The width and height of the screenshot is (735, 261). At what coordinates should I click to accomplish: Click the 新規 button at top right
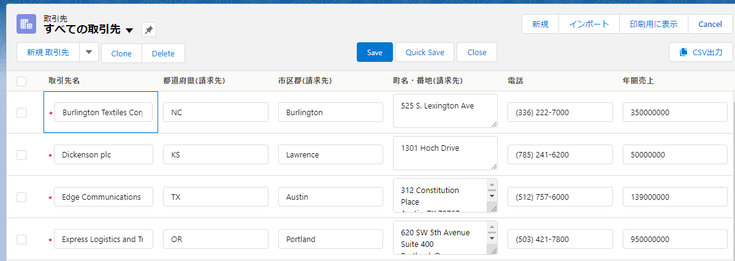click(x=540, y=25)
